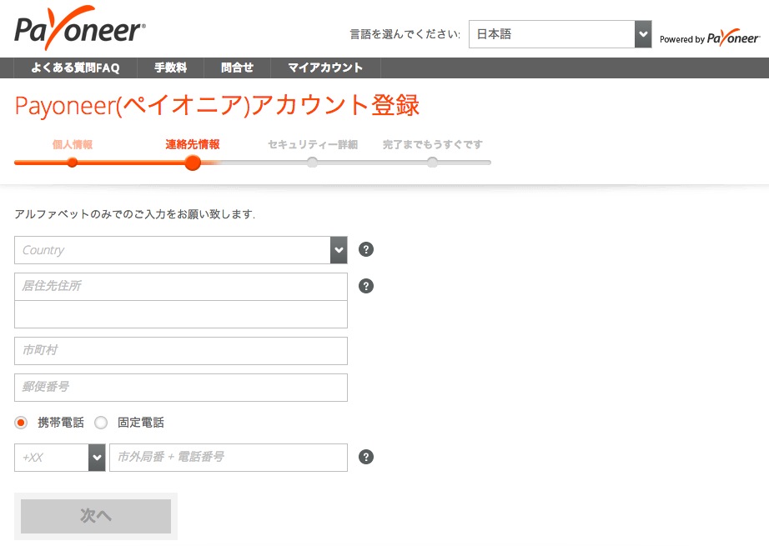This screenshot has width=769, height=546.
Task: Open よくある質問FAQ menu item
Action: [x=76, y=68]
